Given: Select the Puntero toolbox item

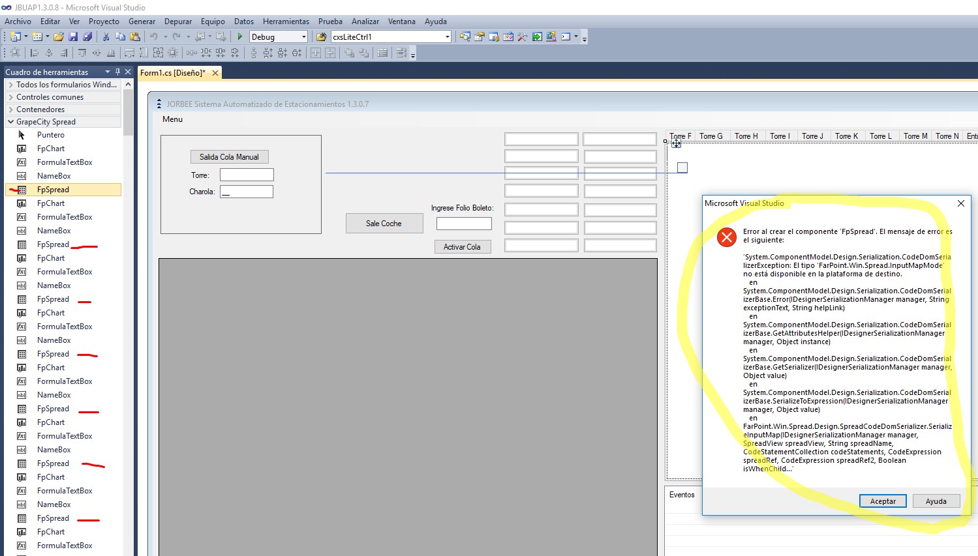Looking at the screenshot, I should pos(63,135).
